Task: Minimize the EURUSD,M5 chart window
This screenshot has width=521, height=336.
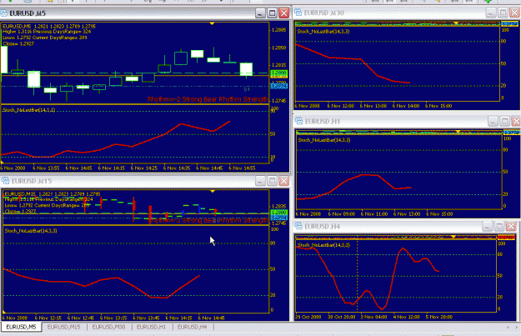Action: [260, 13]
